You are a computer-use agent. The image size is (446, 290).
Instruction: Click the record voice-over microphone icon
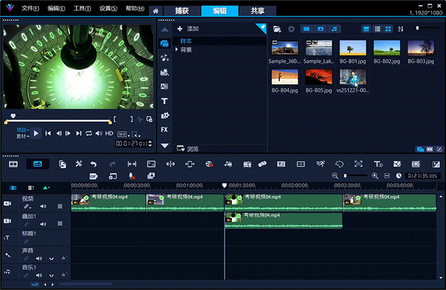(131, 176)
